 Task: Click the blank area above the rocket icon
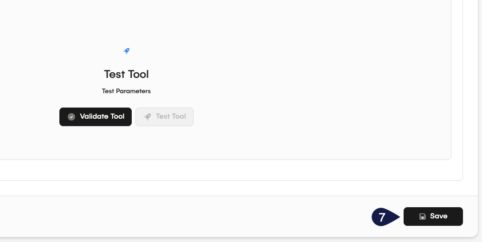pos(126,23)
